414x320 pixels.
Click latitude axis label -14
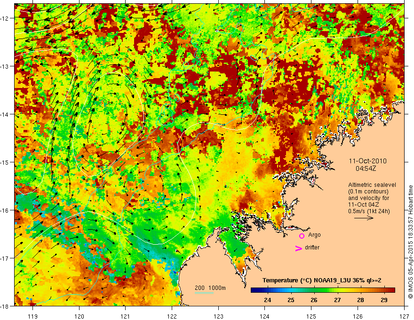(x=5, y=114)
